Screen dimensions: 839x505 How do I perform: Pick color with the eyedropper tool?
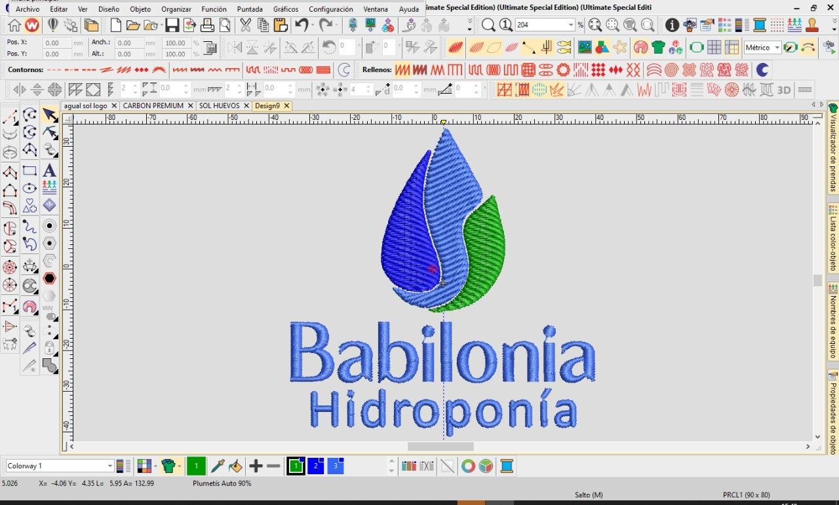(217, 466)
